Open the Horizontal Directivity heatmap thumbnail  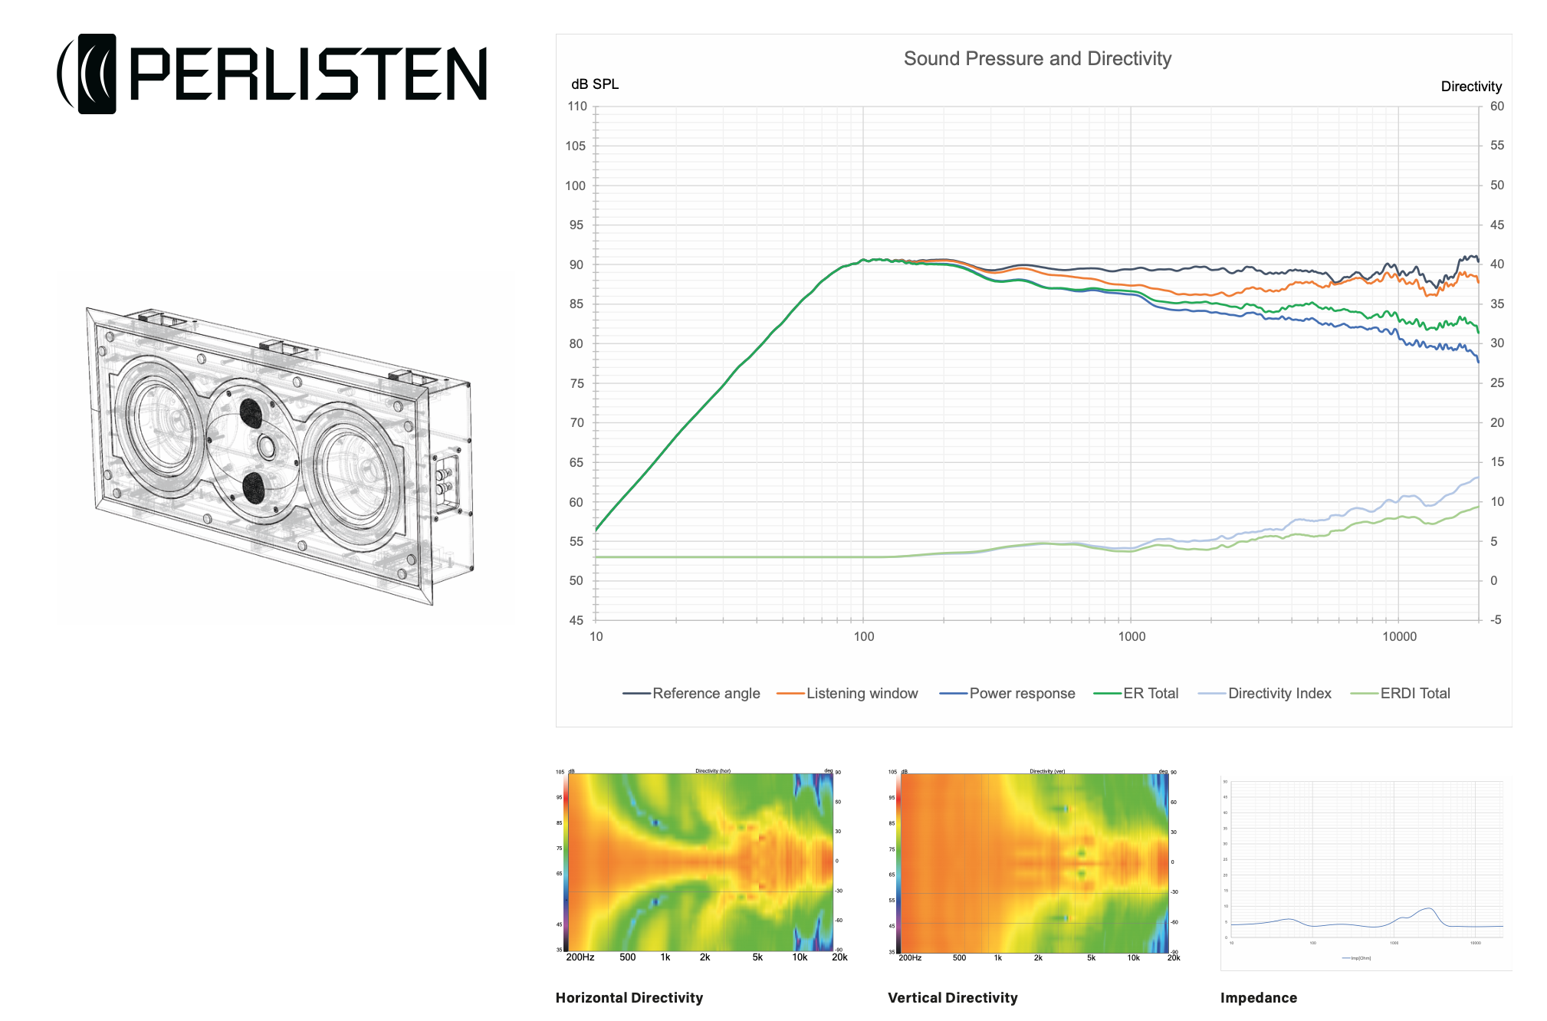700,862
